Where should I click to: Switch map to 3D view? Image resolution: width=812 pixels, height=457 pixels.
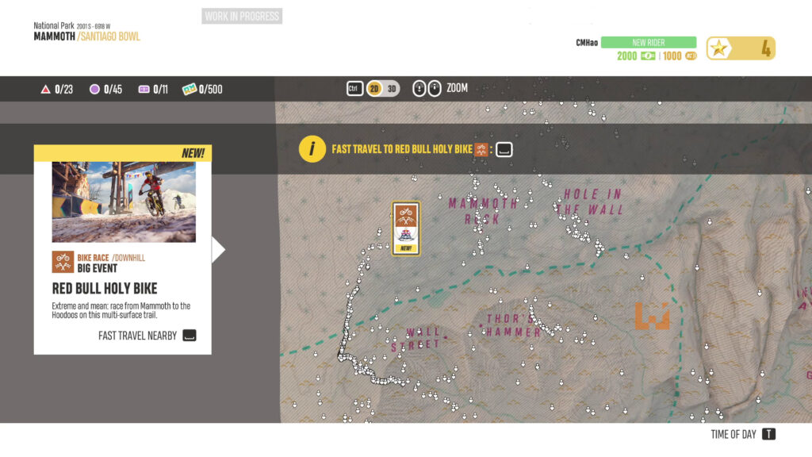point(392,88)
